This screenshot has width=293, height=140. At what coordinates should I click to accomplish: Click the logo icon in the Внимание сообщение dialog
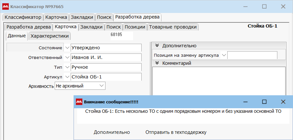(x=79, y=102)
